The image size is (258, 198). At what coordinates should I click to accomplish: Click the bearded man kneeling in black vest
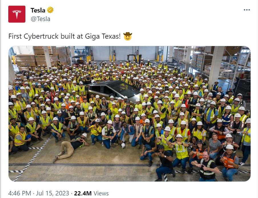205,166
